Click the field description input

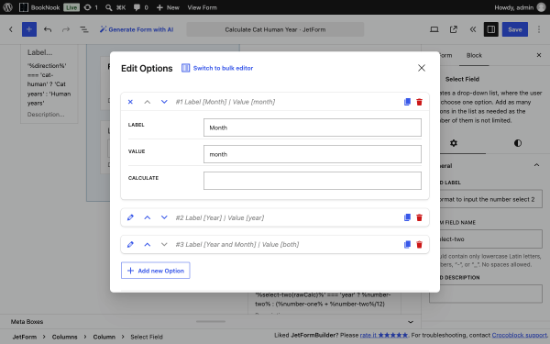[x=490, y=294]
